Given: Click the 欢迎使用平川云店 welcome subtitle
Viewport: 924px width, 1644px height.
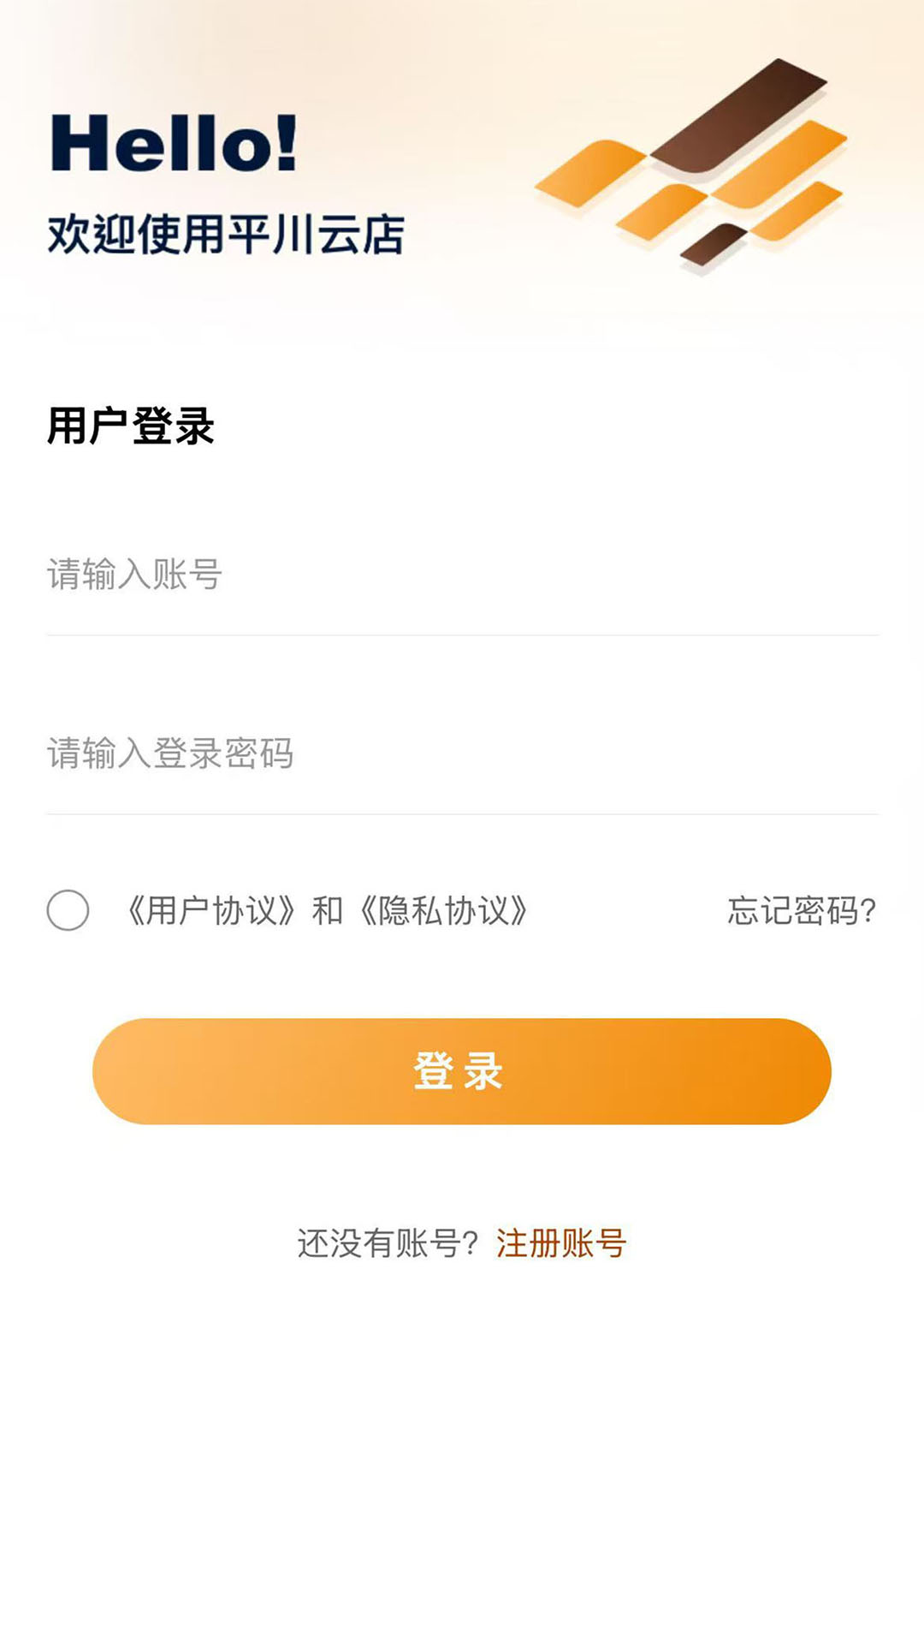Looking at the screenshot, I should point(226,235).
